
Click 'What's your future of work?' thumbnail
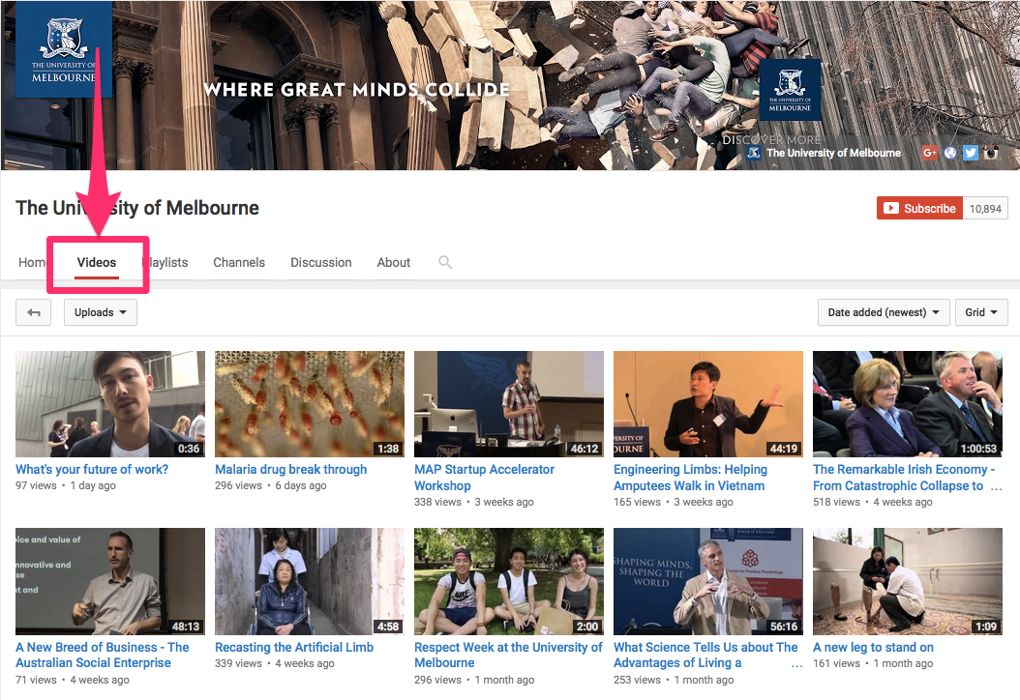110,404
